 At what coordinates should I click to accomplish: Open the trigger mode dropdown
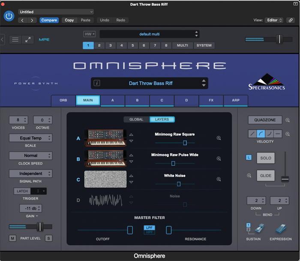pos(39,191)
